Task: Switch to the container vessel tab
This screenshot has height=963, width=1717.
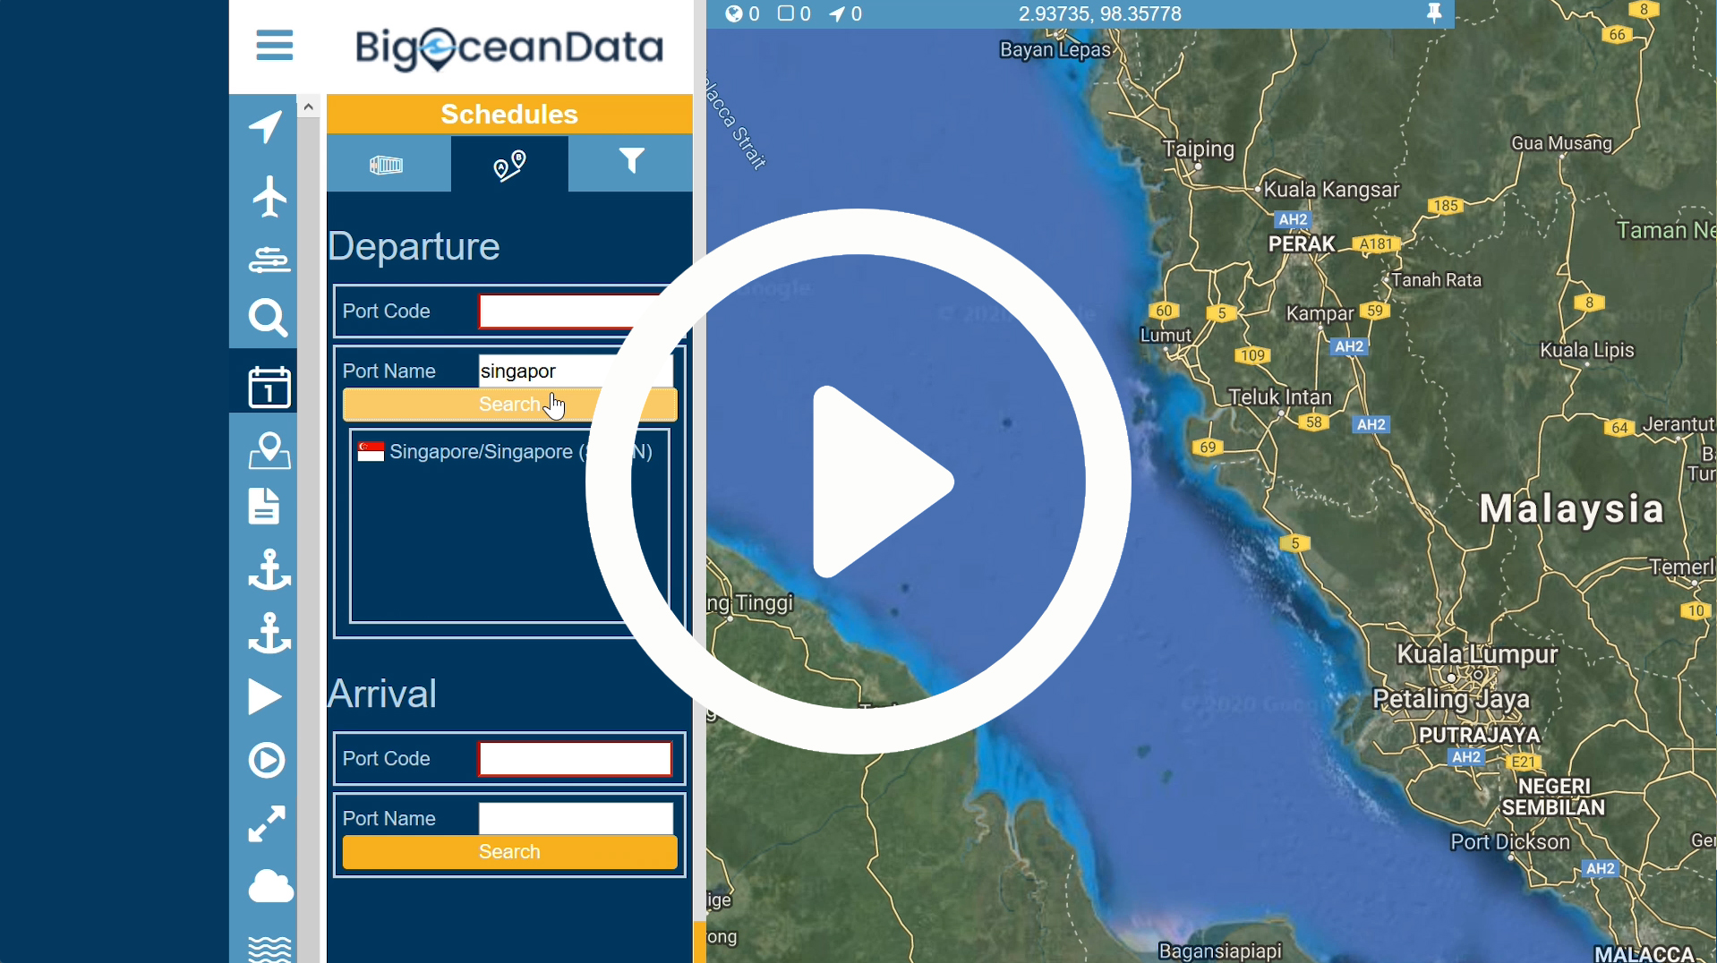Action: pos(389,164)
